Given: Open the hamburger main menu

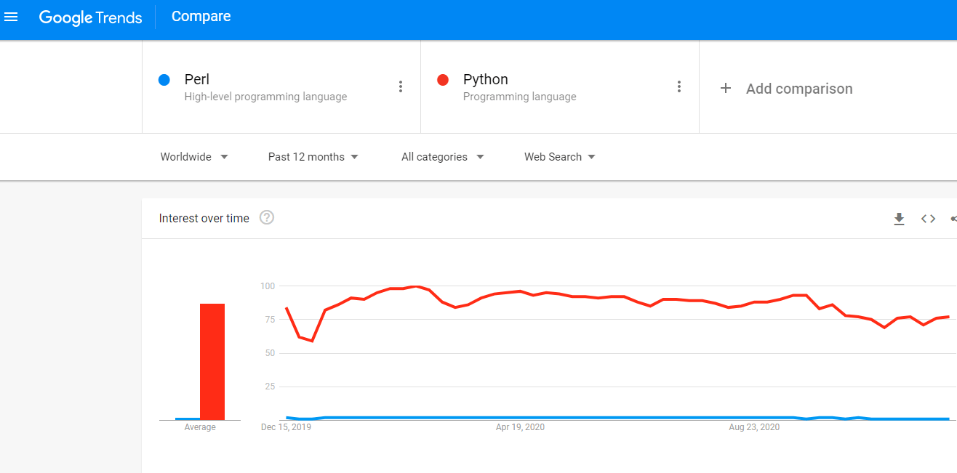Looking at the screenshot, I should pos(11,17).
